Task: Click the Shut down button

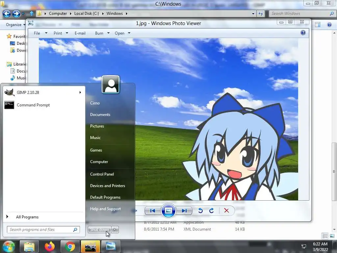Action: (99, 230)
